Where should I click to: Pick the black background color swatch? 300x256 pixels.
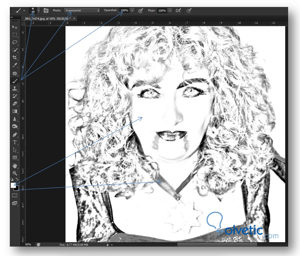point(17,189)
